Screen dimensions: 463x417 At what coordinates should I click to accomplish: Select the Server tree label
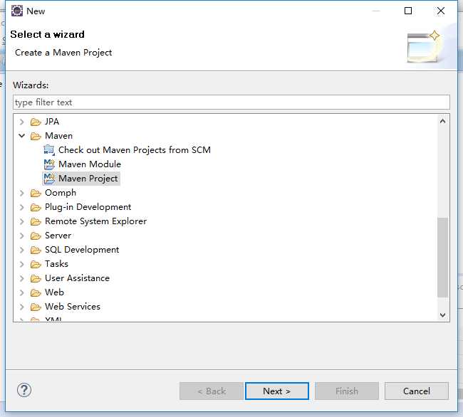58,236
